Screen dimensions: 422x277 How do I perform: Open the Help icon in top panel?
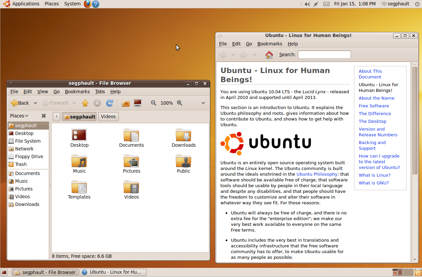coord(96,4)
